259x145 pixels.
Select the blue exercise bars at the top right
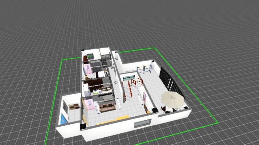[144, 69]
